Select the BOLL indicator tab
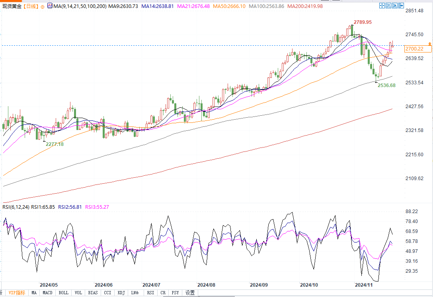Viewport: 433px width, 297px height. pyautogui.click(x=63, y=293)
